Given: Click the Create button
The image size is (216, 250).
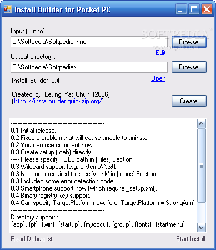Looking at the screenshot, I should [x=189, y=101].
